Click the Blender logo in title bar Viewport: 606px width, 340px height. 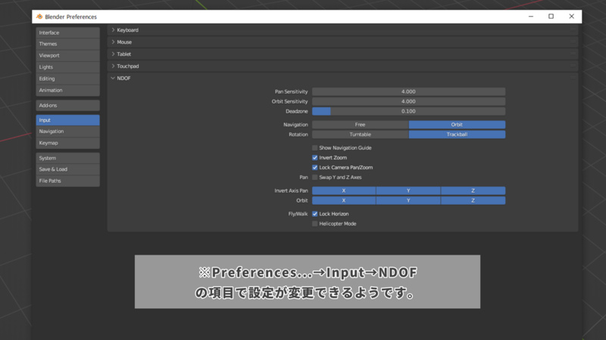click(39, 17)
